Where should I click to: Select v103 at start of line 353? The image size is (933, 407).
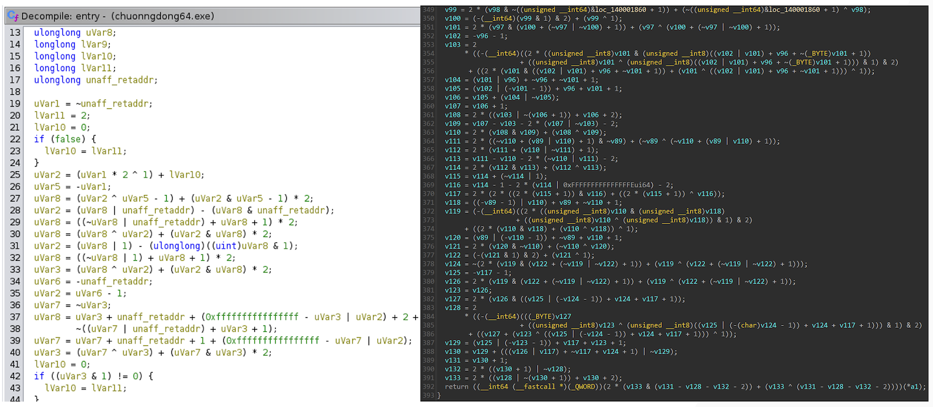pos(453,45)
